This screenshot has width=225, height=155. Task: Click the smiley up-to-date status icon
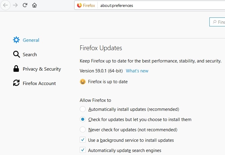83,82
